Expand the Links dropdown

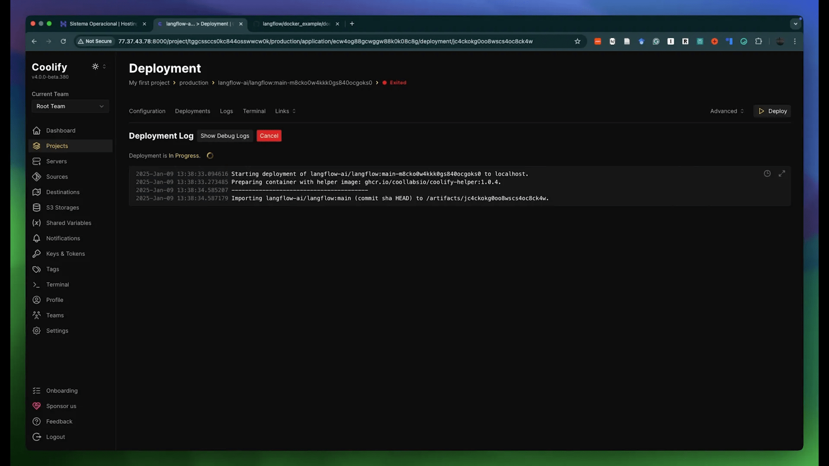[285, 111]
